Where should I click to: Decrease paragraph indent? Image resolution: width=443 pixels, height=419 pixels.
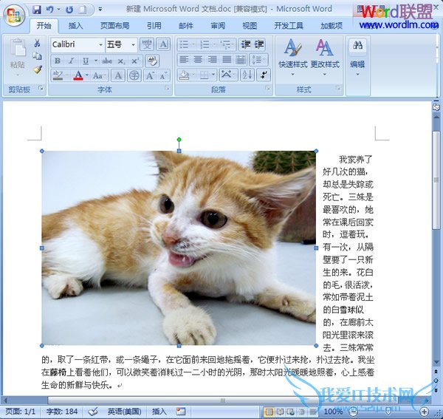pos(246,44)
